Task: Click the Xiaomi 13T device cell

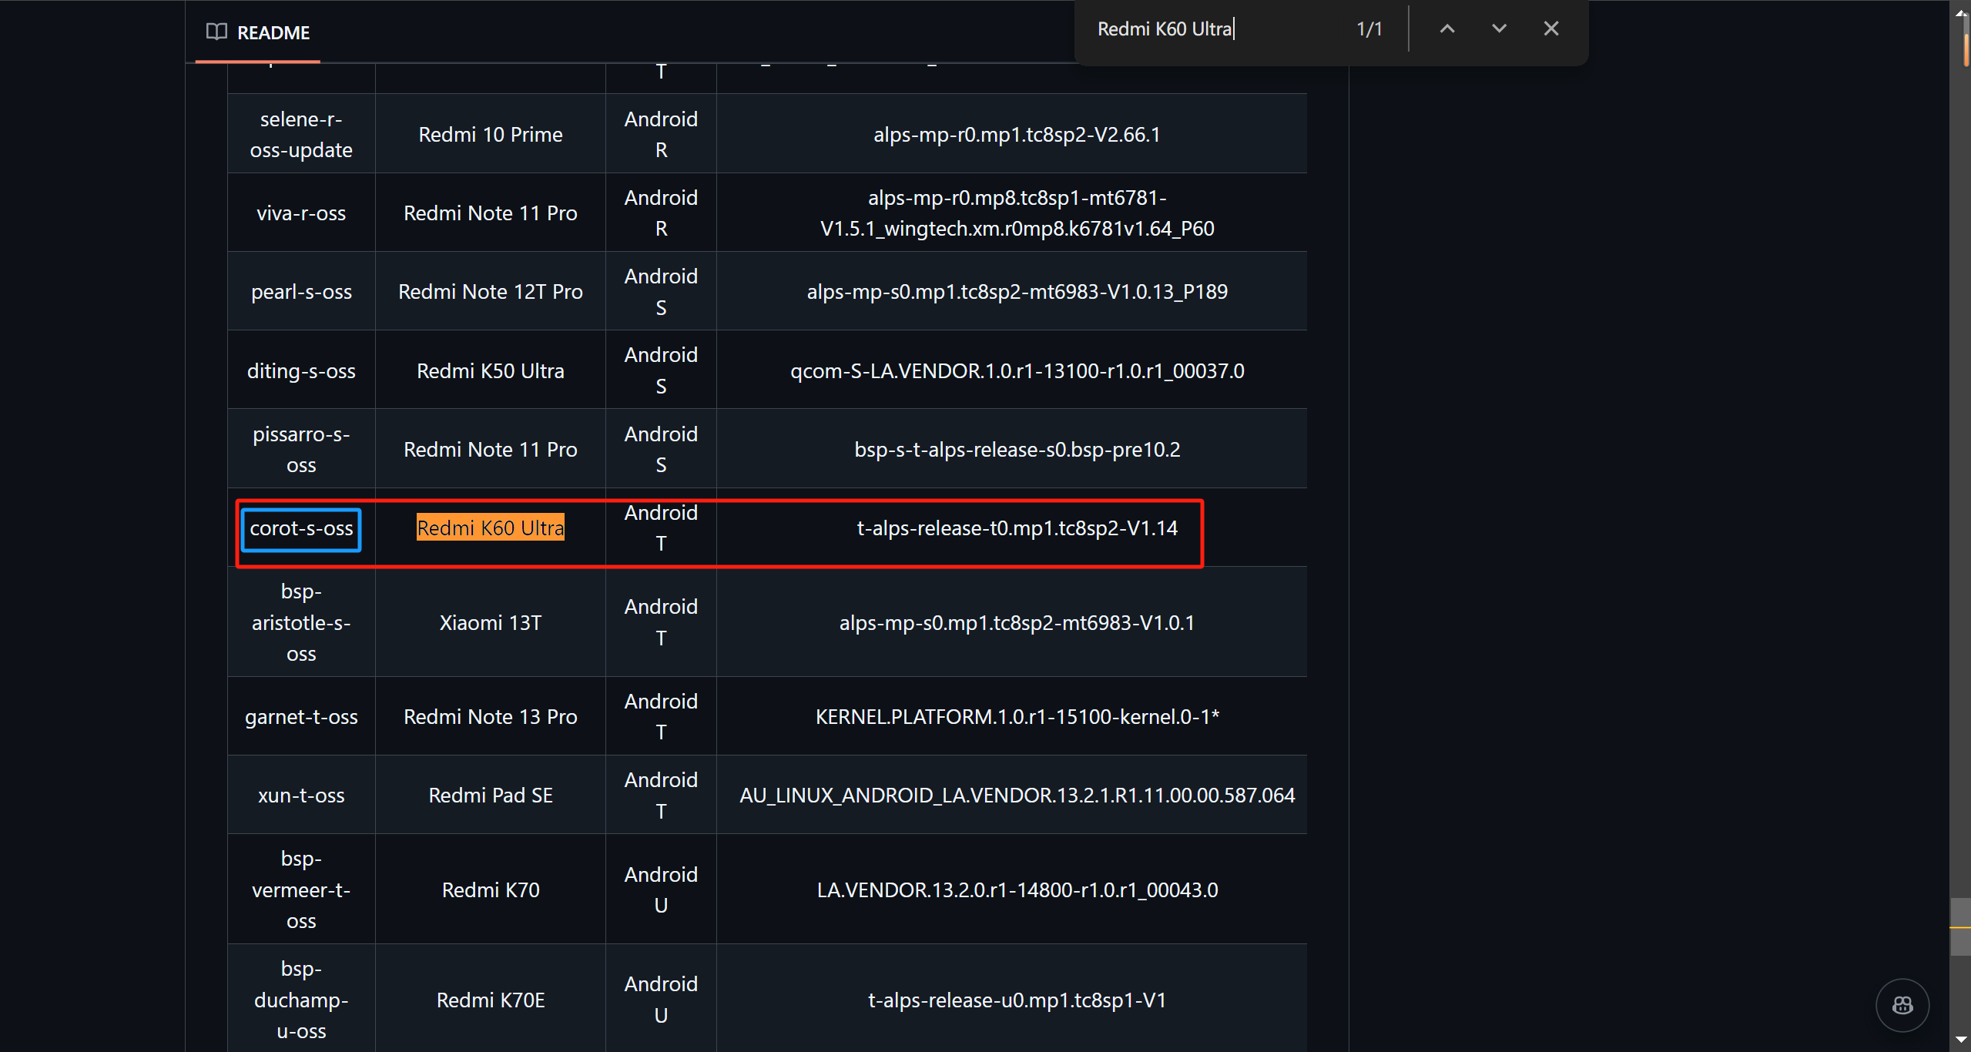Action: 490,623
